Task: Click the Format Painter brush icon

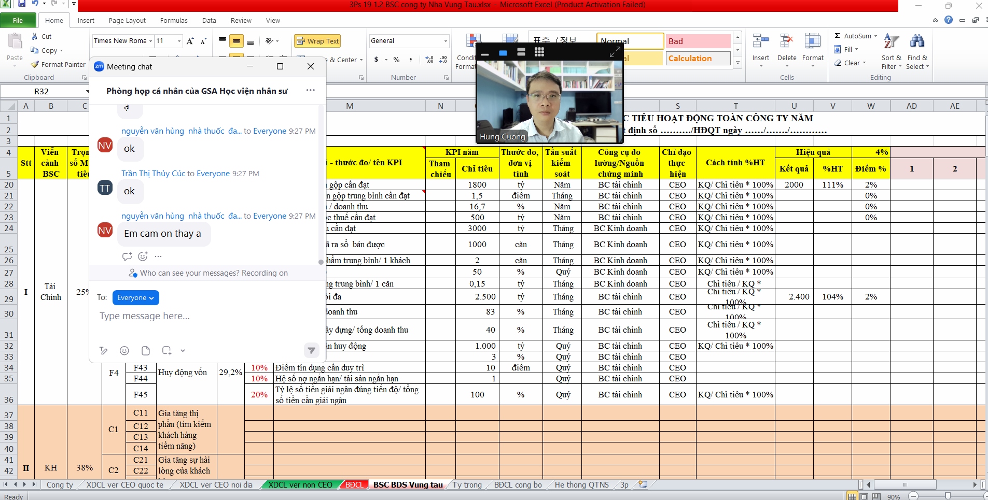Action: tap(35, 65)
